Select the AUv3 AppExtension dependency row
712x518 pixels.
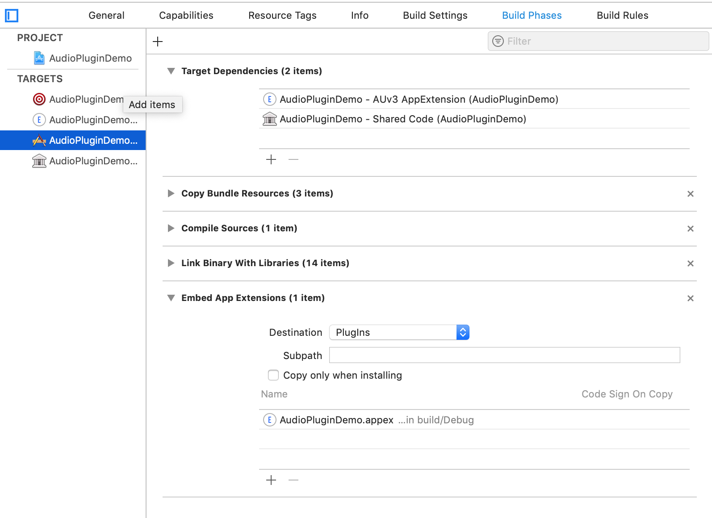click(419, 99)
